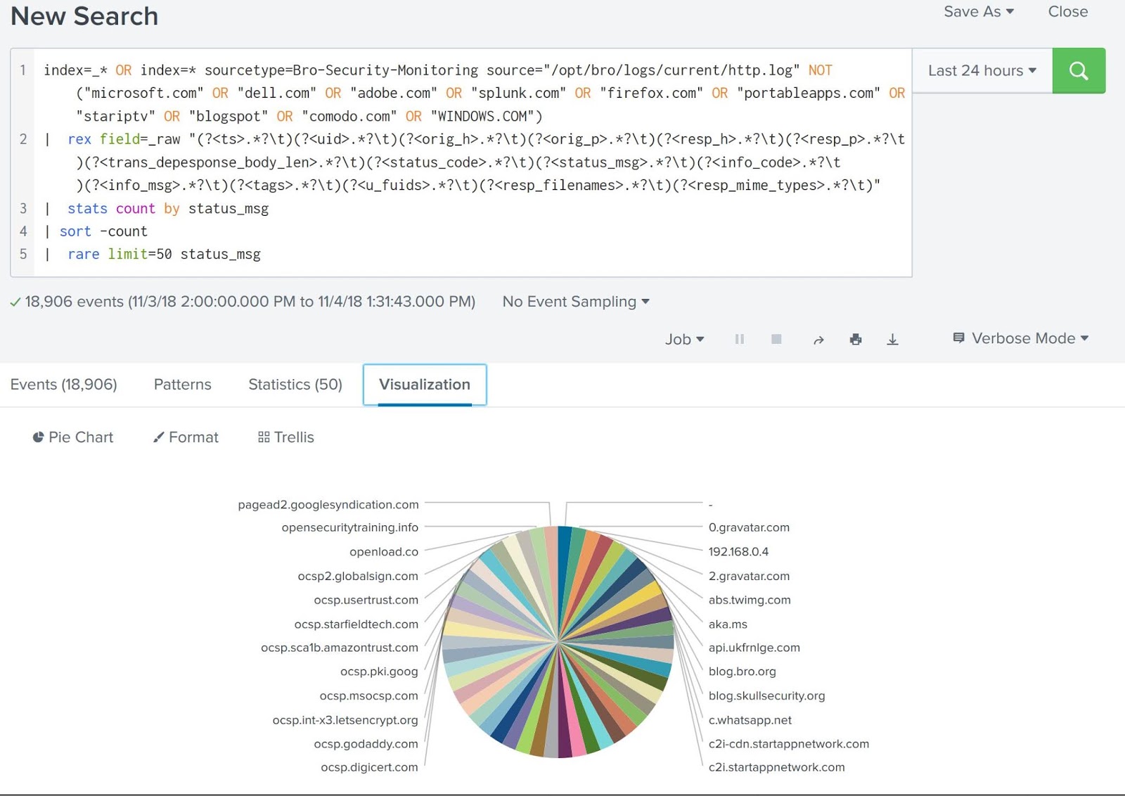1125x796 pixels.
Task: Open the Trellis layout options
Action: coord(285,437)
